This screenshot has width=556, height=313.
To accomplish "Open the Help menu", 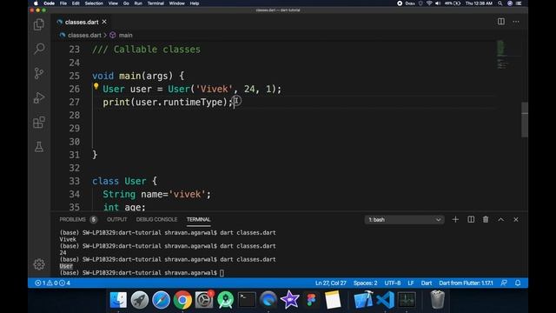I will 195,3.
